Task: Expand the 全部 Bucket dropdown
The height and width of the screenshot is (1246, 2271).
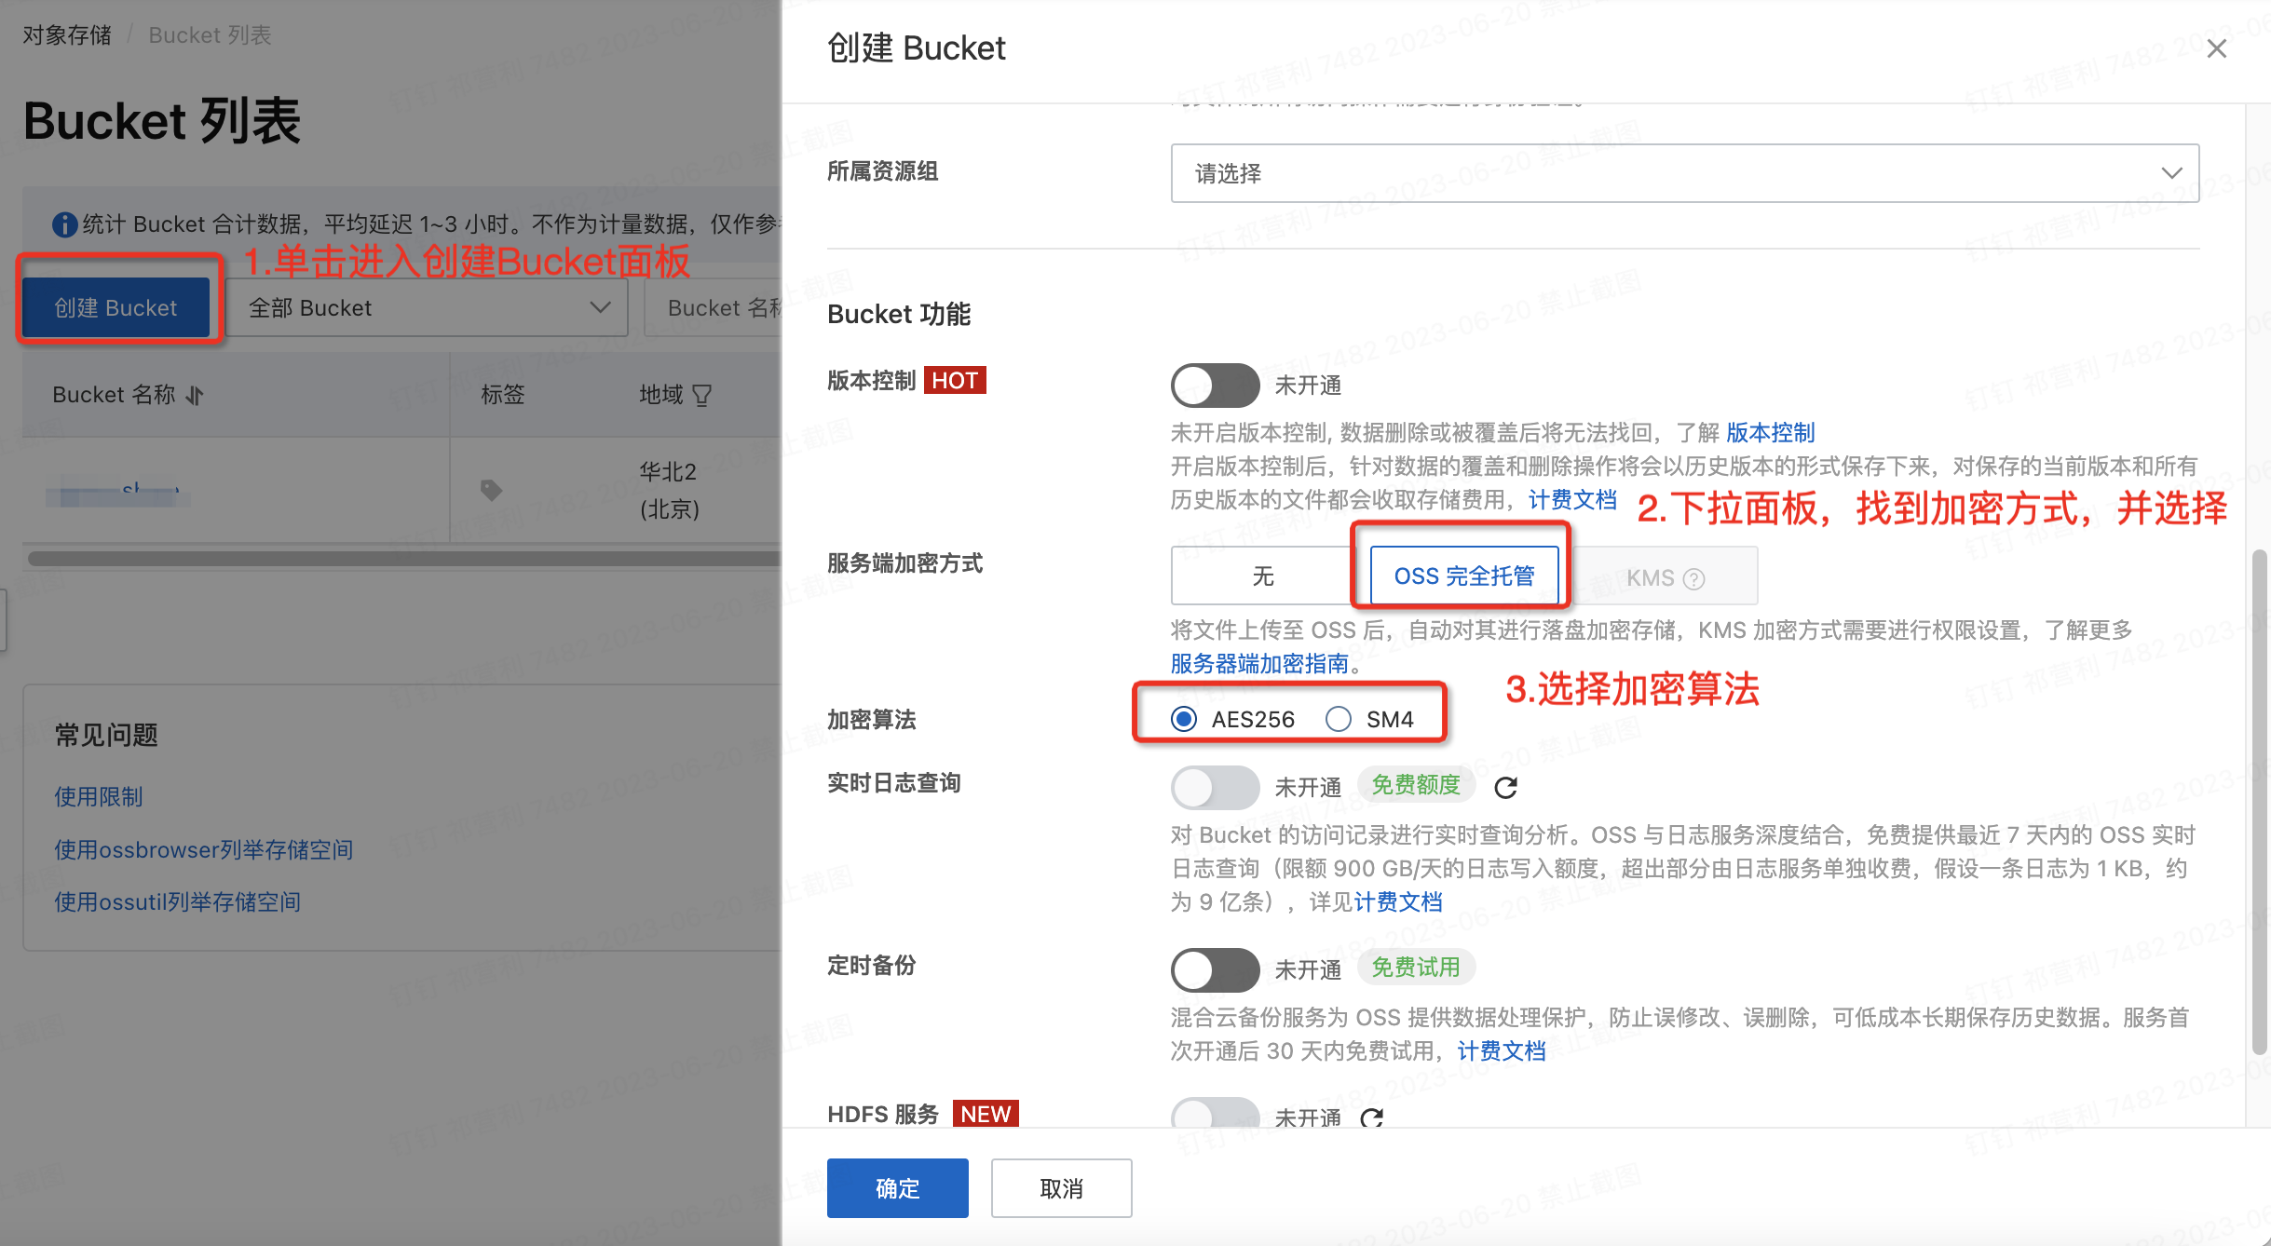Action: [428, 308]
